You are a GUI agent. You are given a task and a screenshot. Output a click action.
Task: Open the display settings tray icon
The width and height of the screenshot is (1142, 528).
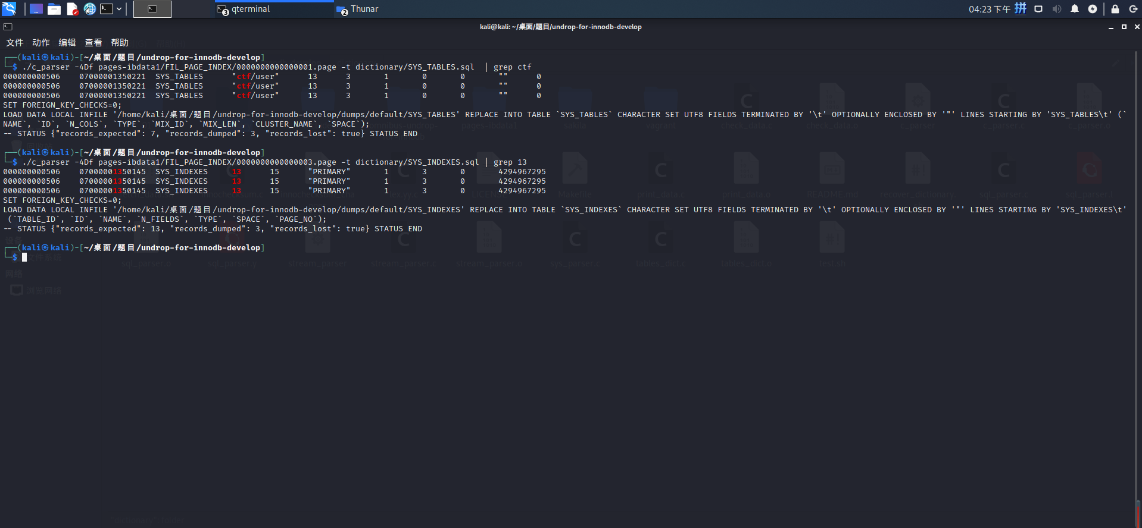(x=1038, y=9)
